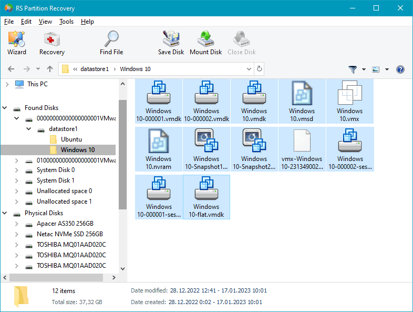The height and width of the screenshot is (312, 413).
Task: Open the filter options dropdown arrow
Action: (x=364, y=69)
